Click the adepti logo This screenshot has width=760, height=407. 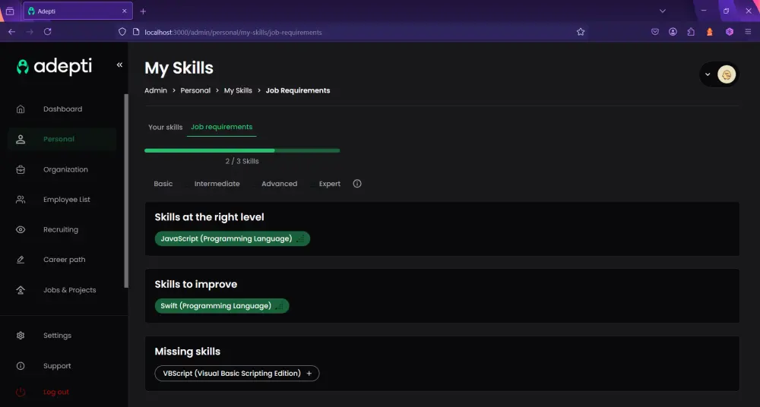54,66
